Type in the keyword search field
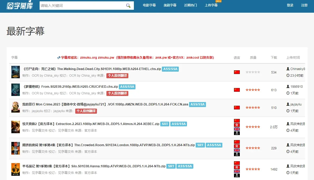 pyautogui.click(x=82, y=6)
